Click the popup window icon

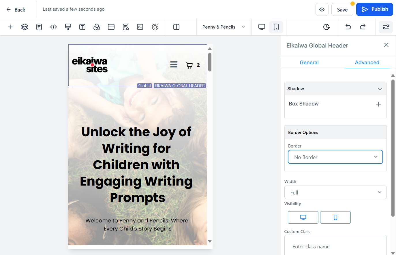[111, 27]
